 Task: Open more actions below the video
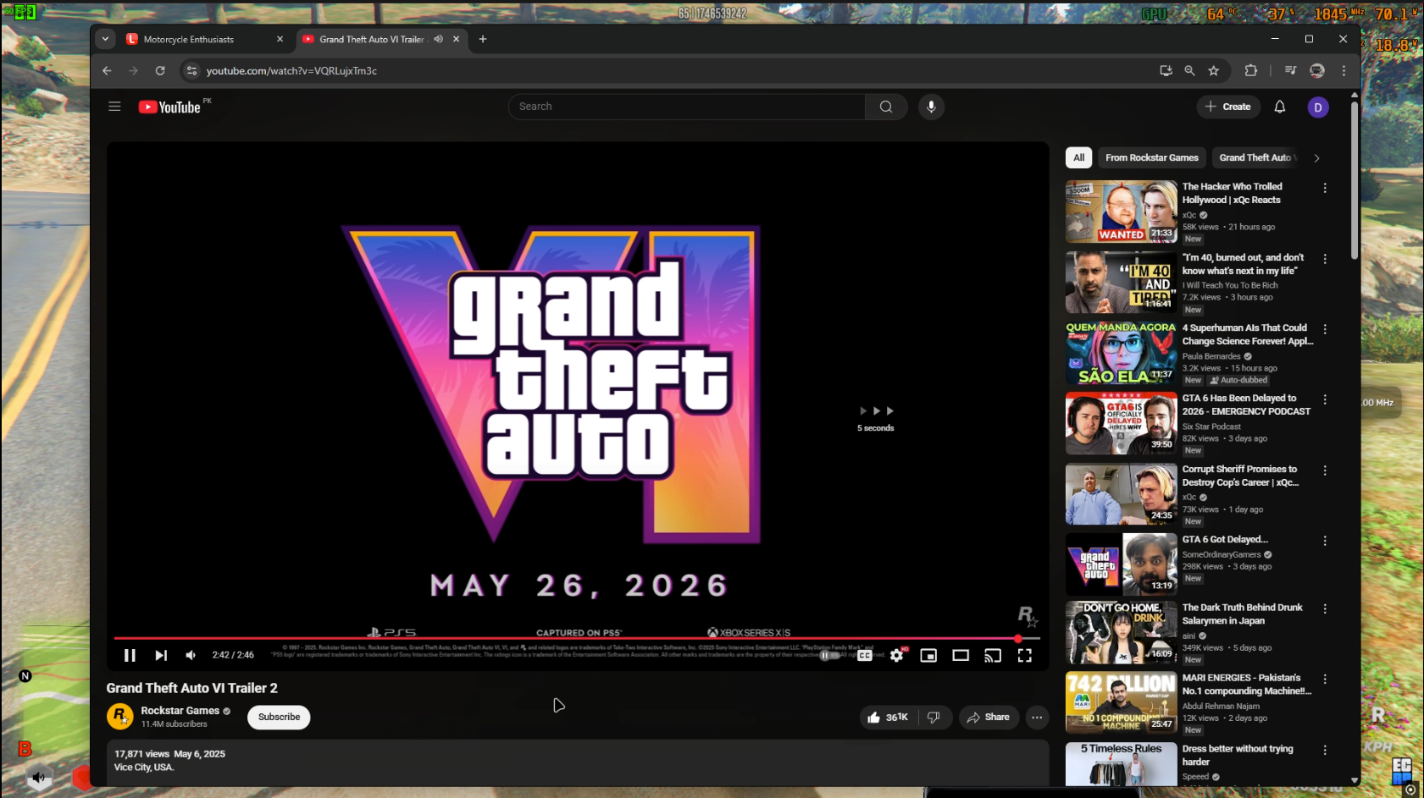(x=1037, y=717)
